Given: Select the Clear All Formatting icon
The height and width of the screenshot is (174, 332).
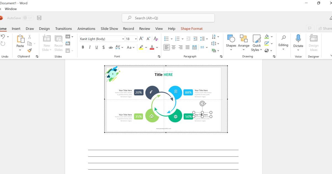Looking at the screenshot, I should pyautogui.click(x=156, y=39).
